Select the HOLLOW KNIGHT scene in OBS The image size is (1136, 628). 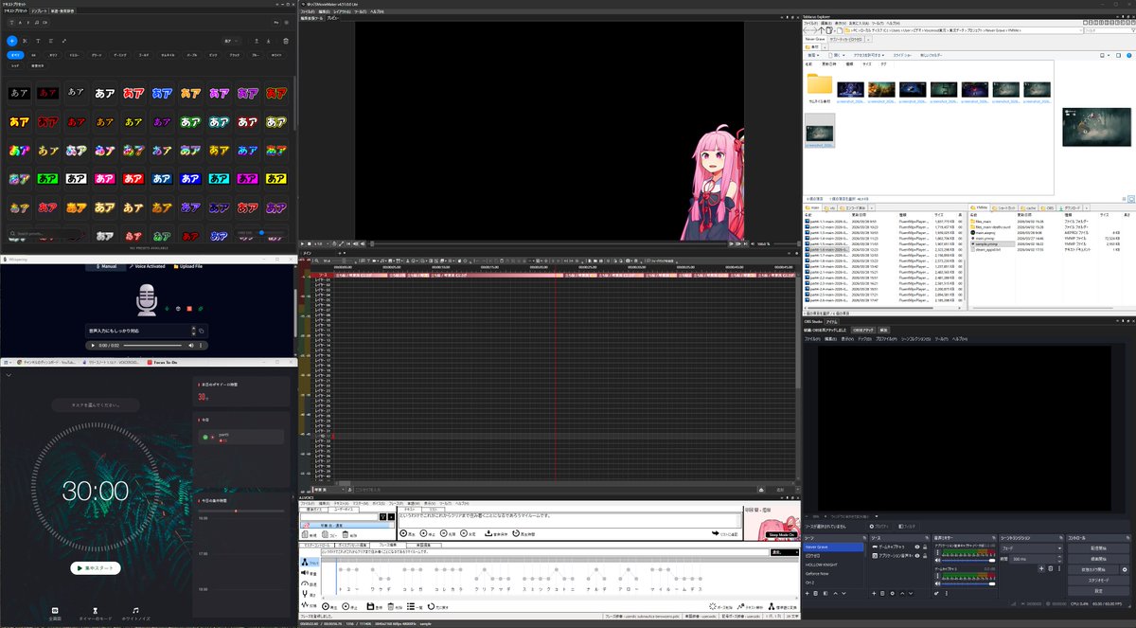(x=833, y=565)
